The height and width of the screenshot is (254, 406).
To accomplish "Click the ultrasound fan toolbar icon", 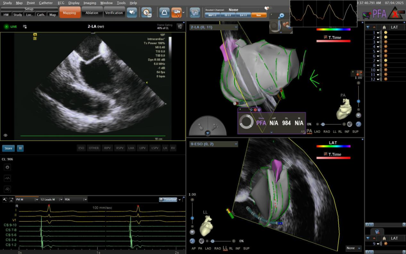I will [x=164, y=12].
